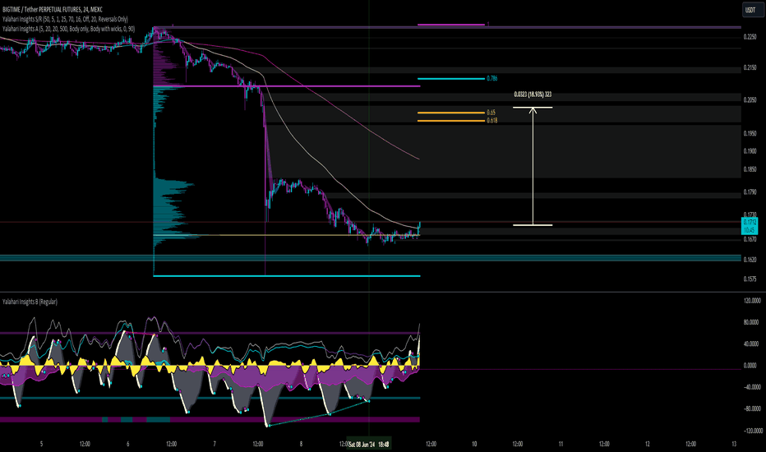Click the 0.2050 price axis label
The height and width of the screenshot is (452, 766).
(x=750, y=99)
